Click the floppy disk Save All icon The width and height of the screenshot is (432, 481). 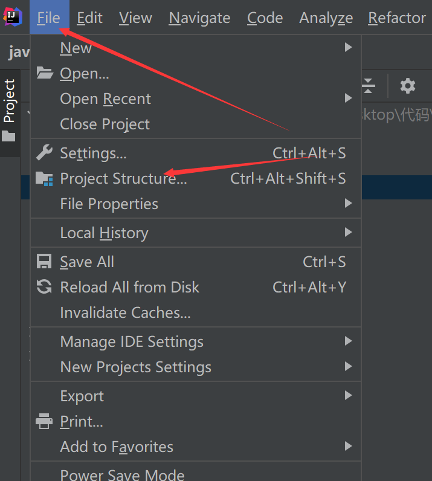coord(44,262)
